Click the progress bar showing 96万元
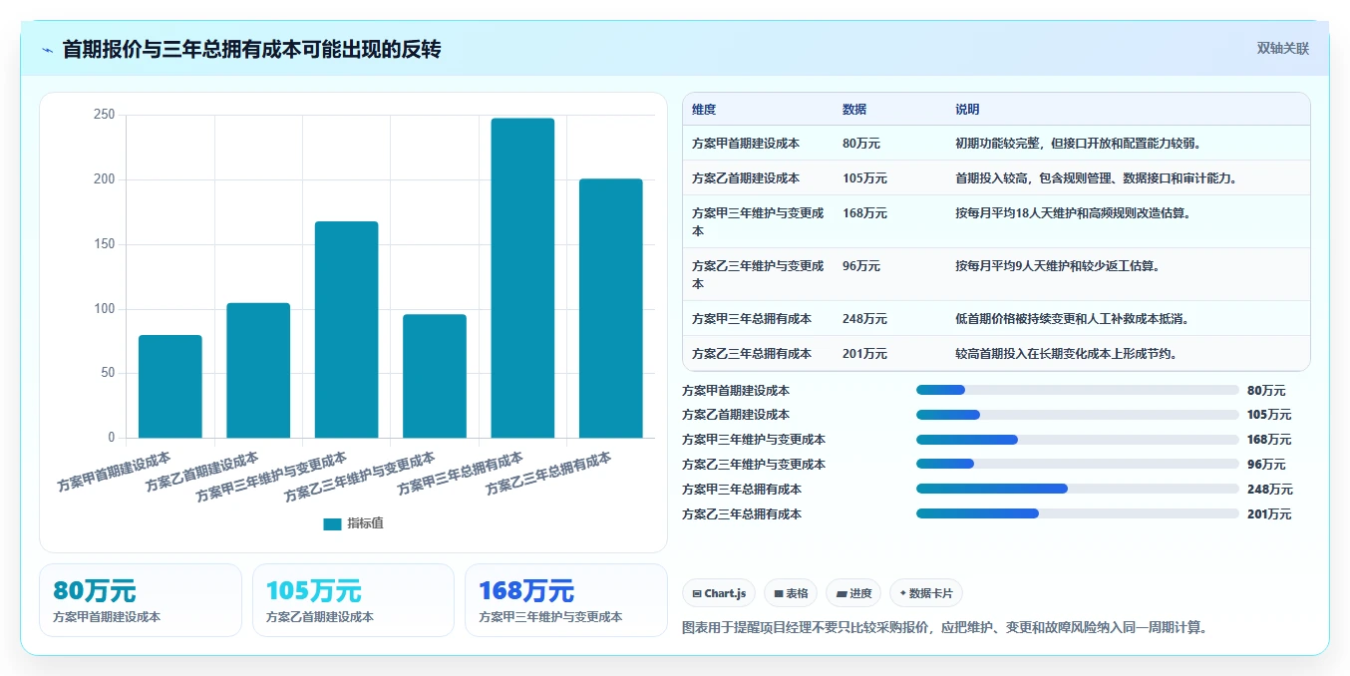Viewport: 1350px width, 676px height. 1078,464
